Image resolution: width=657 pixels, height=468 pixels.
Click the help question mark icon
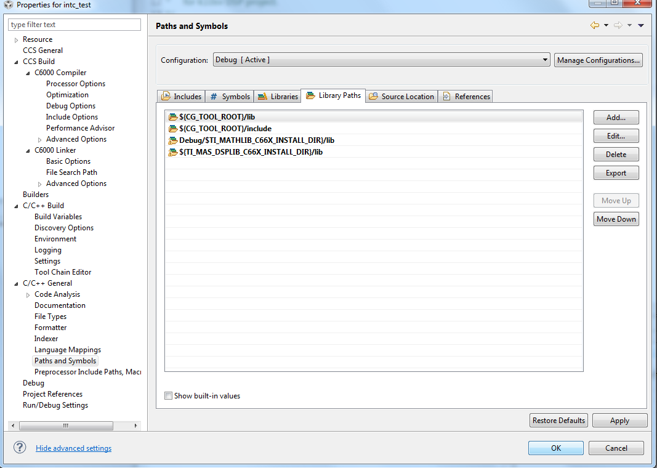20,447
